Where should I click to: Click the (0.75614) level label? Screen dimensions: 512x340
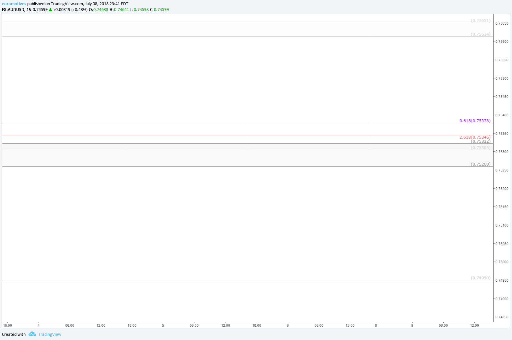click(x=481, y=34)
